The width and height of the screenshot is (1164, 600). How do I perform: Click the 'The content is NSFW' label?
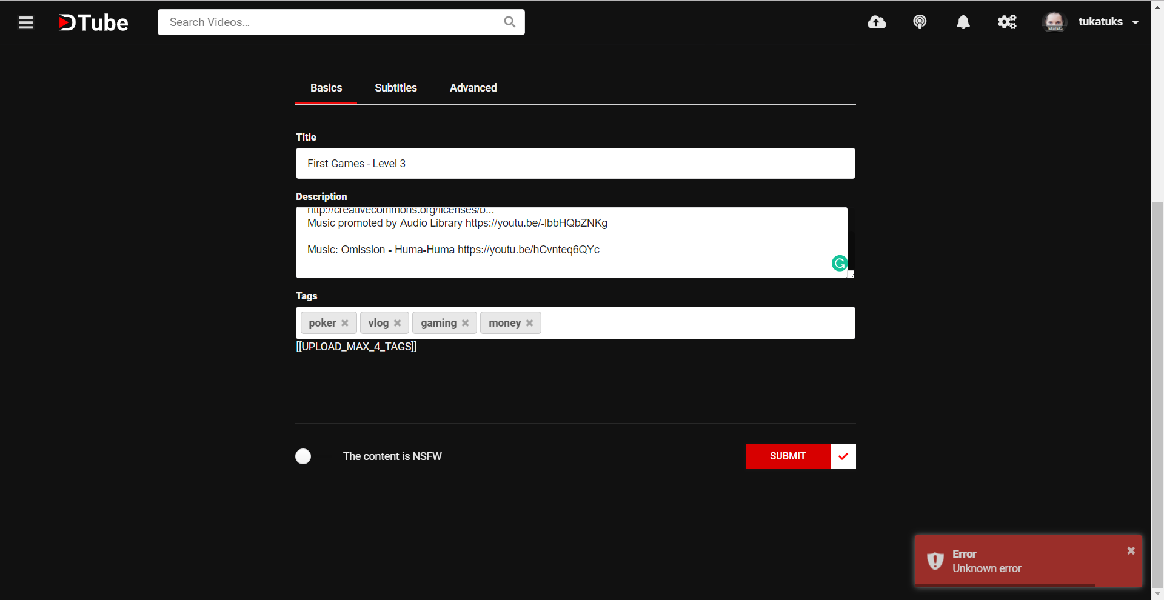click(392, 456)
